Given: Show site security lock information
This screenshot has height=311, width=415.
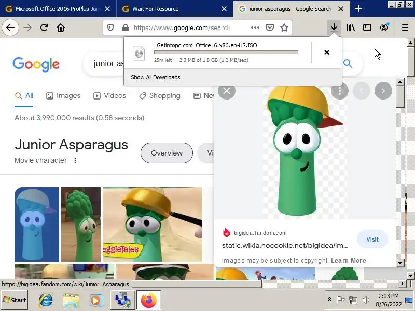Looking at the screenshot, I should tap(126, 27).
